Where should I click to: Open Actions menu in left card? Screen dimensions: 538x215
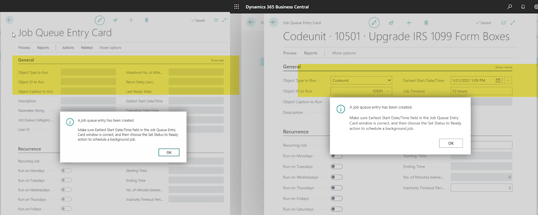(68, 48)
